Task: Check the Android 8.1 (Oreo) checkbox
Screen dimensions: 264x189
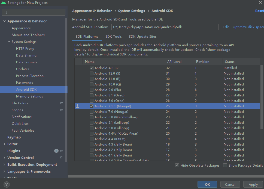Action: pyautogui.click(x=92, y=95)
